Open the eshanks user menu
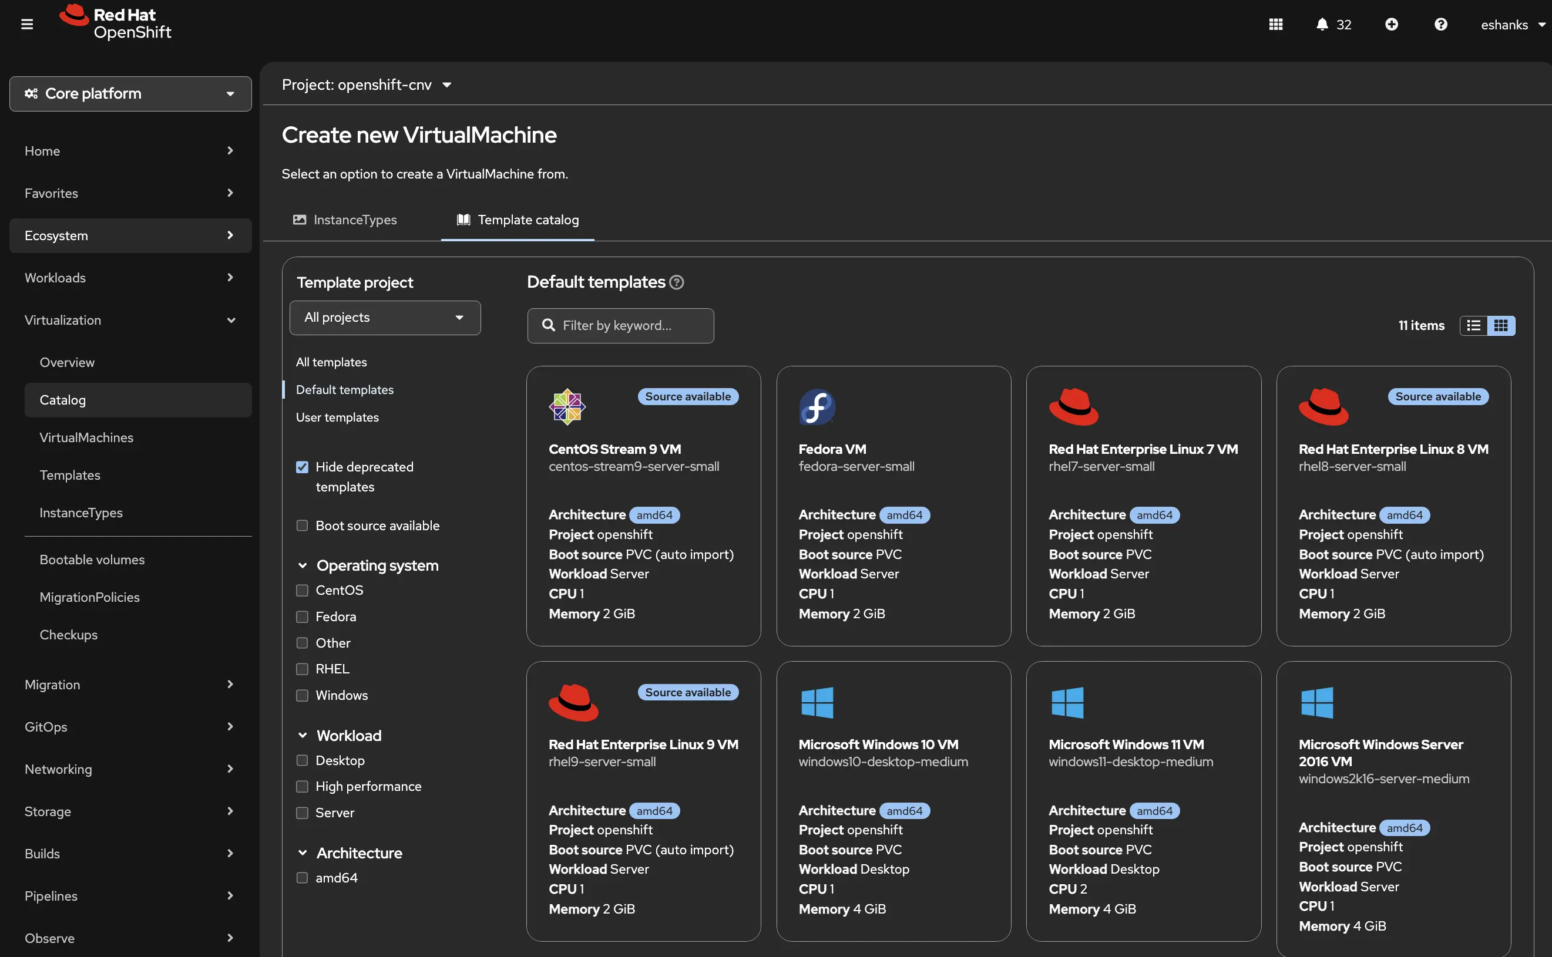 pyautogui.click(x=1513, y=24)
